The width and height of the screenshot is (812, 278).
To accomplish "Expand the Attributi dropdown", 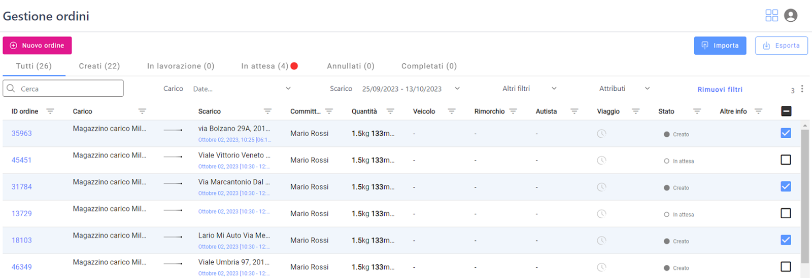I will tap(624, 89).
